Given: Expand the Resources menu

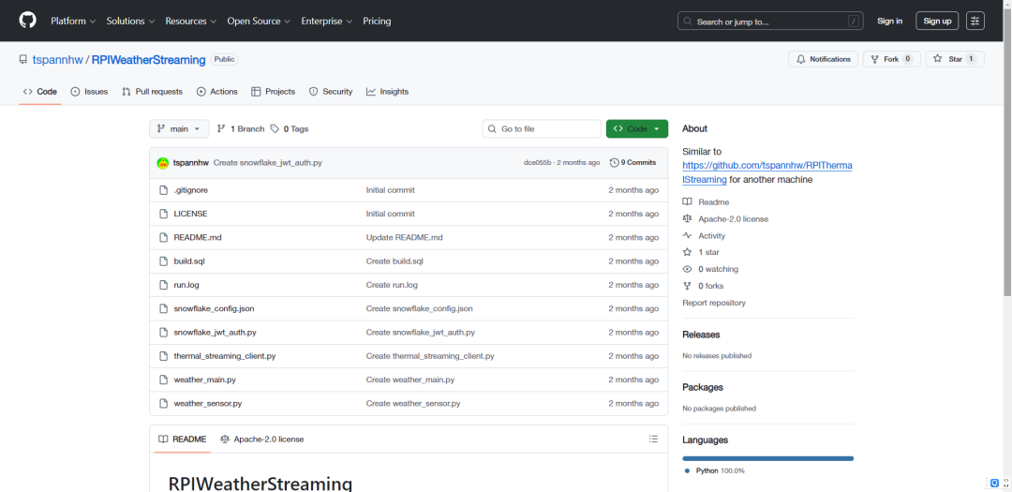Looking at the screenshot, I should click(190, 21).
